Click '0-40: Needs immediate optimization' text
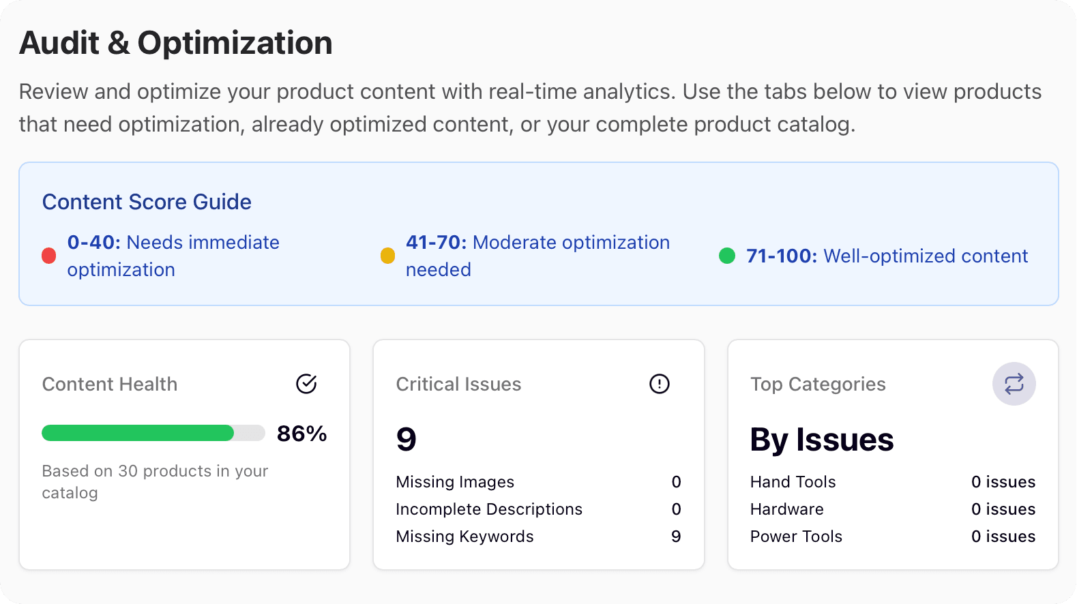This screenshot has height=604, width=1077. click(173, 256)
